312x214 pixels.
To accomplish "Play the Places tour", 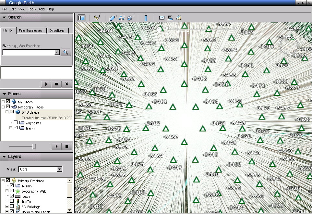I will click(x=56, y=146).
